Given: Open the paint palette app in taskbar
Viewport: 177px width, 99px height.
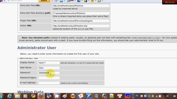Looking at the screenshot, I should (x=65, y=96).
